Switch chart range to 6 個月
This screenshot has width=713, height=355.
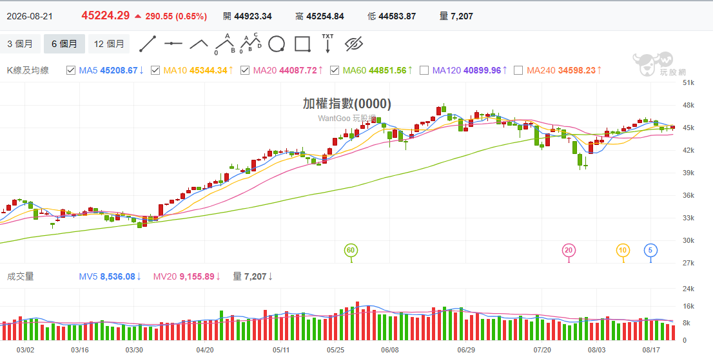coord(64,44)
